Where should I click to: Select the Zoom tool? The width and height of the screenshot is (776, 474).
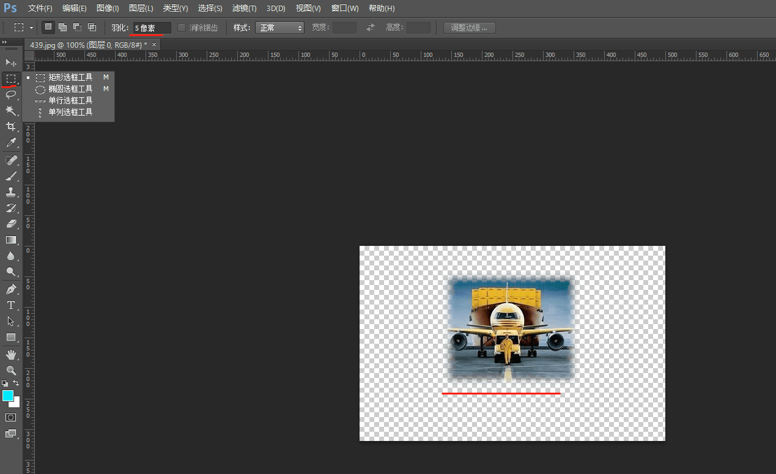coord(11,371)
